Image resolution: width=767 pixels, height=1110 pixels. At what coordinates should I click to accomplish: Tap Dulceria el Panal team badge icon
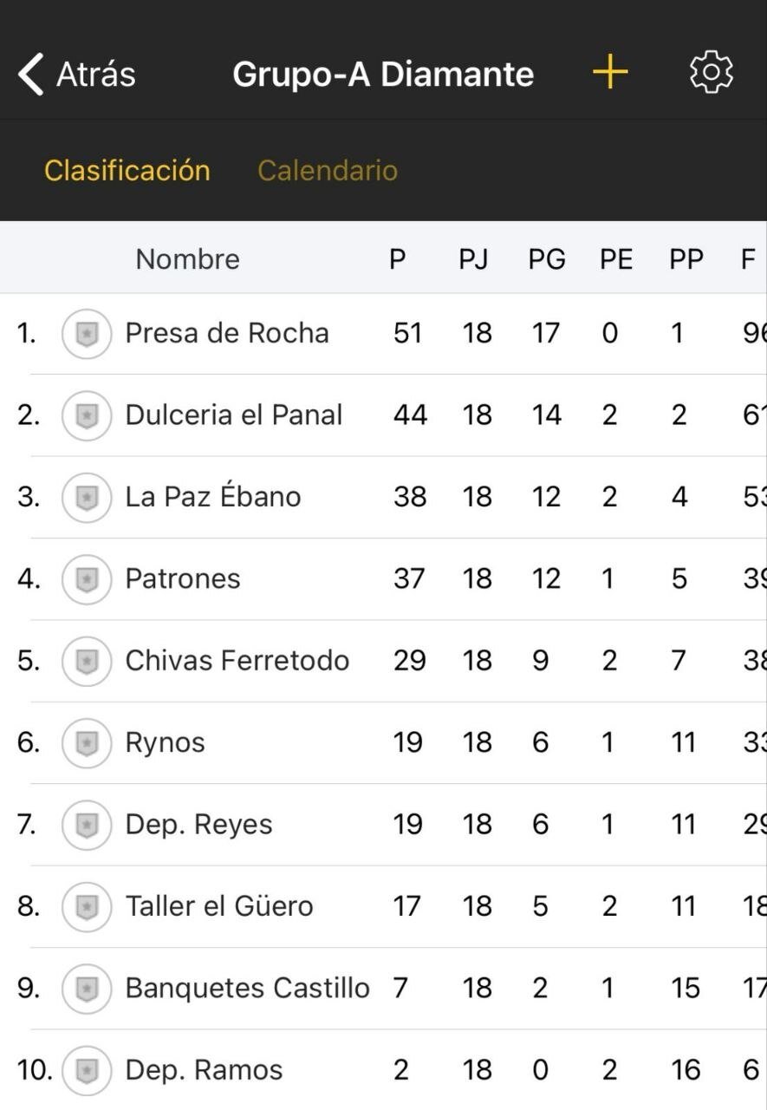pos(87,415)
